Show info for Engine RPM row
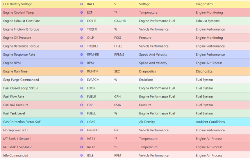The height and width of the screenshot is (158, 250). pyautogui.click(x=82, y=63)
